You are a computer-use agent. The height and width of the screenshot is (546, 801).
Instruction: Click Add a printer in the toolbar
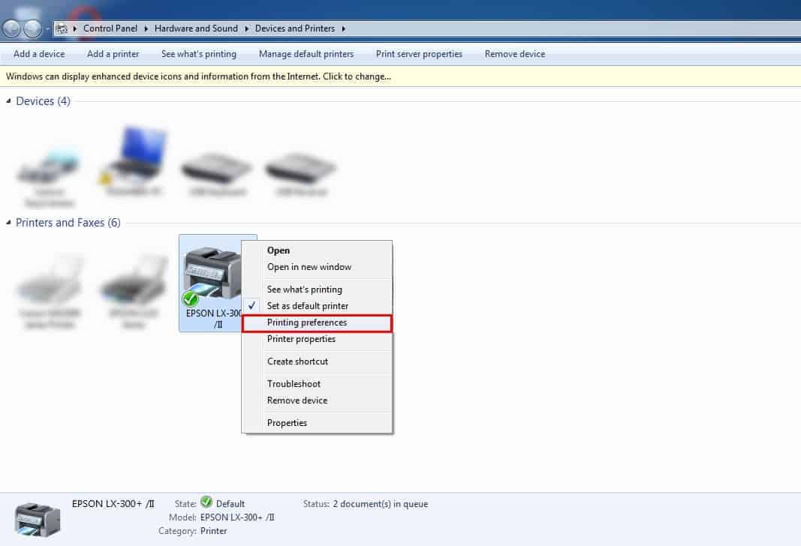click(113, 54)
